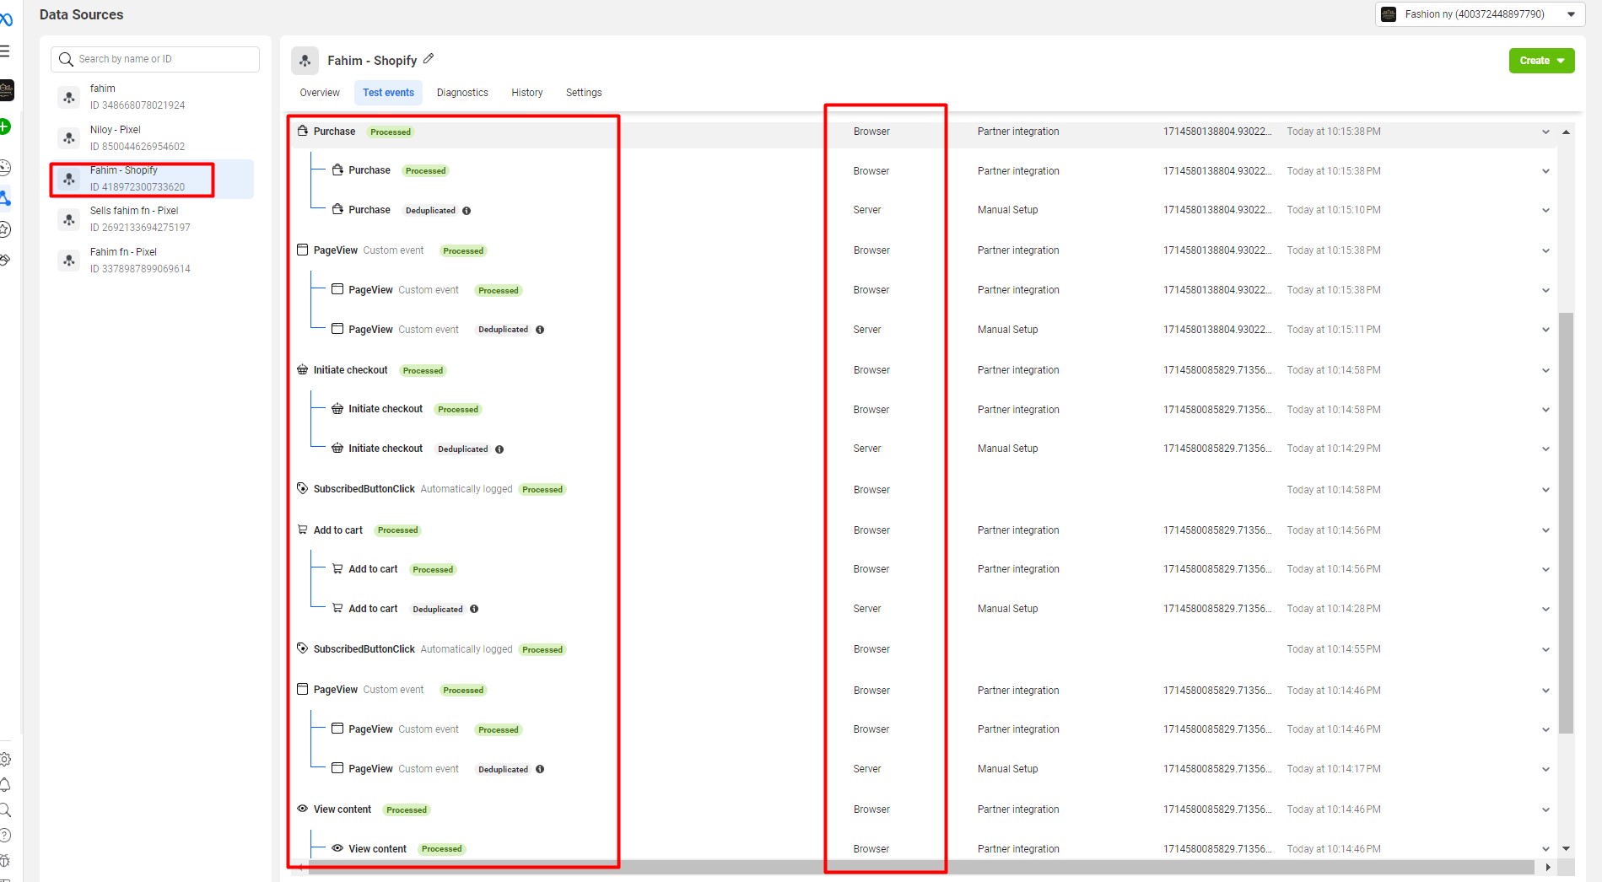1602x882 pixels.
Task: Click the info icon on Deduplicated Purchase row
Action: [x=467, y=211]
